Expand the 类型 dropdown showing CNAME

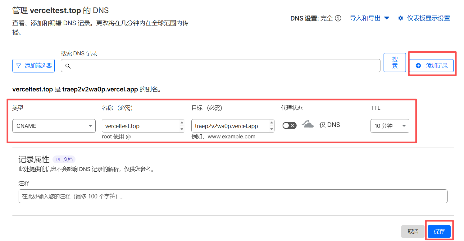54,126
